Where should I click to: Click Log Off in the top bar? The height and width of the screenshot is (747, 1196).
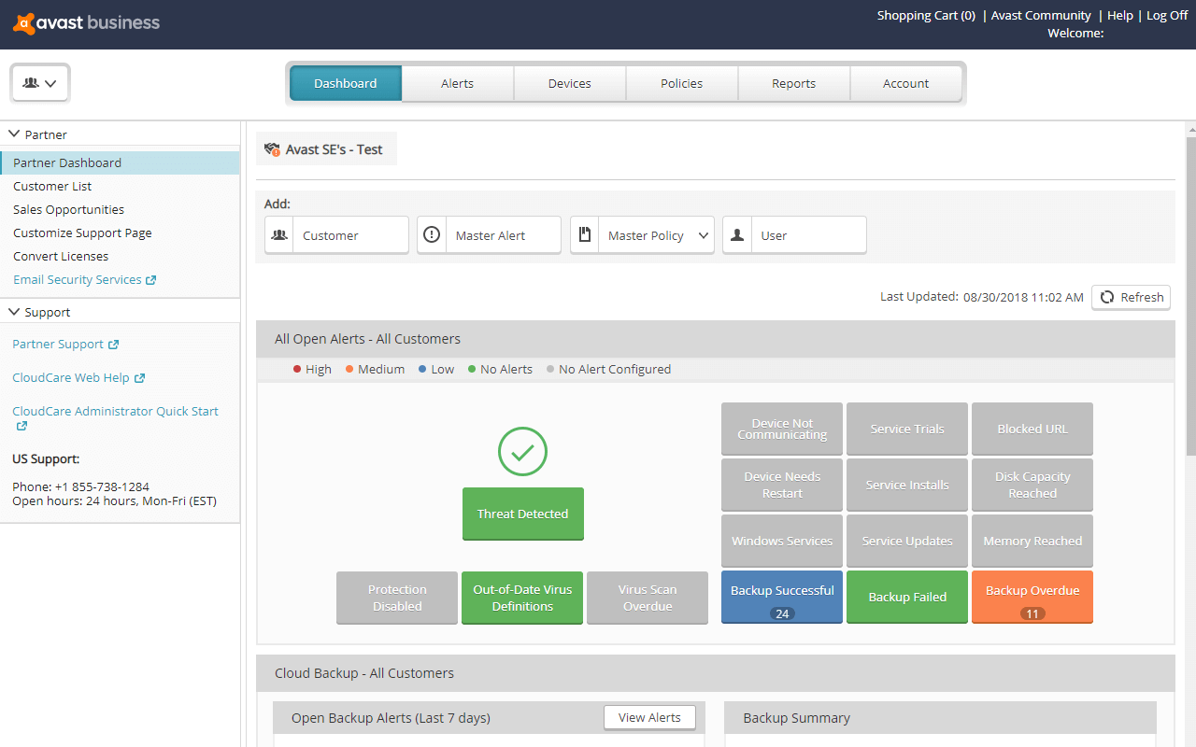[x=1166, y=15]
